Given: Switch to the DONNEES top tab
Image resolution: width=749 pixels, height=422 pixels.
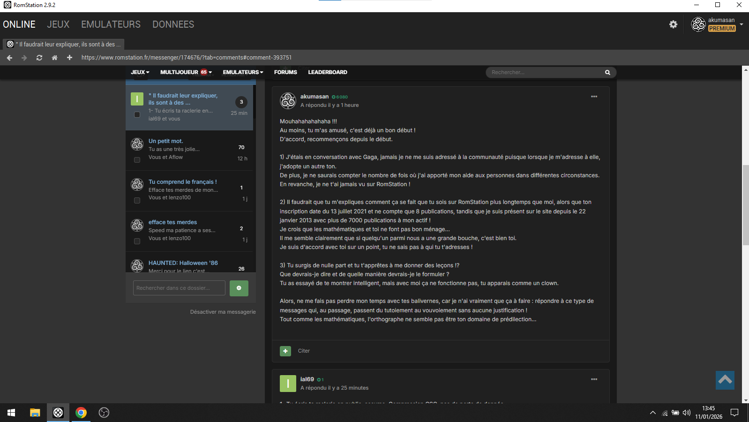Looking at the screenshot, I should coord(173,24).
